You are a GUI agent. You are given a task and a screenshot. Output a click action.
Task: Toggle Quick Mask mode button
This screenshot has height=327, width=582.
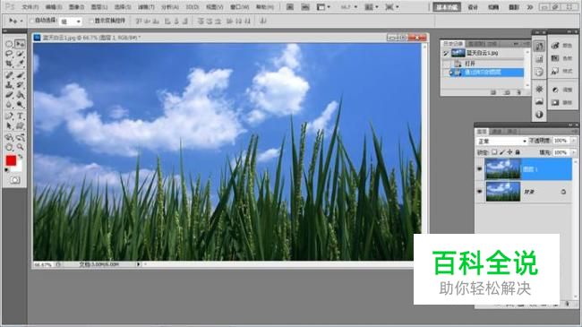pos(14,180)
